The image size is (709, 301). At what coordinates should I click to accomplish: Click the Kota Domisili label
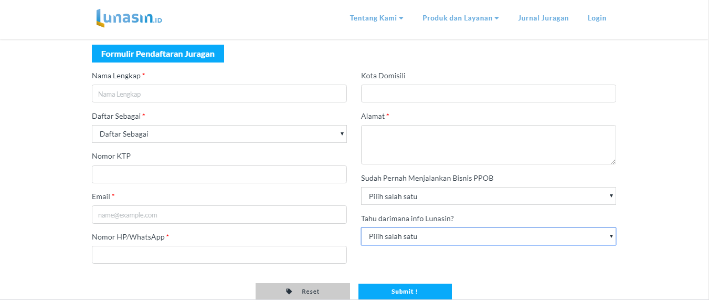coord(383,76)
